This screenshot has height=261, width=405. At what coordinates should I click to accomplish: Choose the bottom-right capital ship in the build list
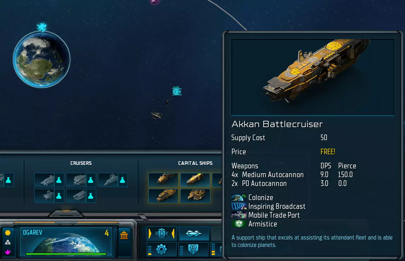[x=195, y=195]
